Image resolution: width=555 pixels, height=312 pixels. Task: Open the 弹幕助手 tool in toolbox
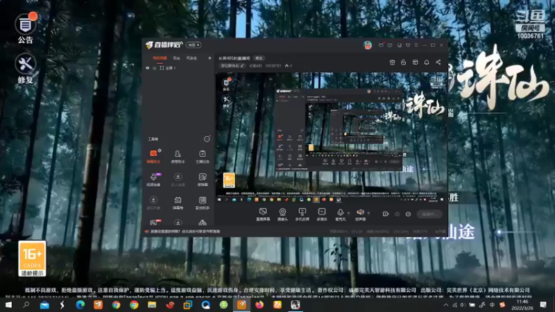click(x=153, y=157)
